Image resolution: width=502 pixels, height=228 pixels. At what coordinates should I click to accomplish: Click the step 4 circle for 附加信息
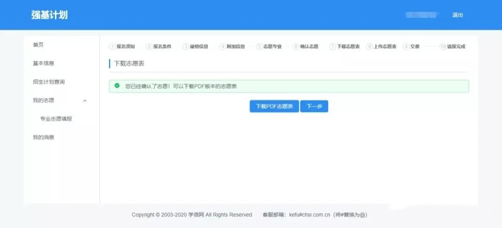click(222, 46)
